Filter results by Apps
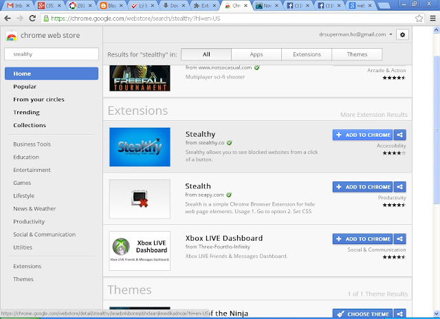Screen dimensions: 440x319 tap(256, 54)
